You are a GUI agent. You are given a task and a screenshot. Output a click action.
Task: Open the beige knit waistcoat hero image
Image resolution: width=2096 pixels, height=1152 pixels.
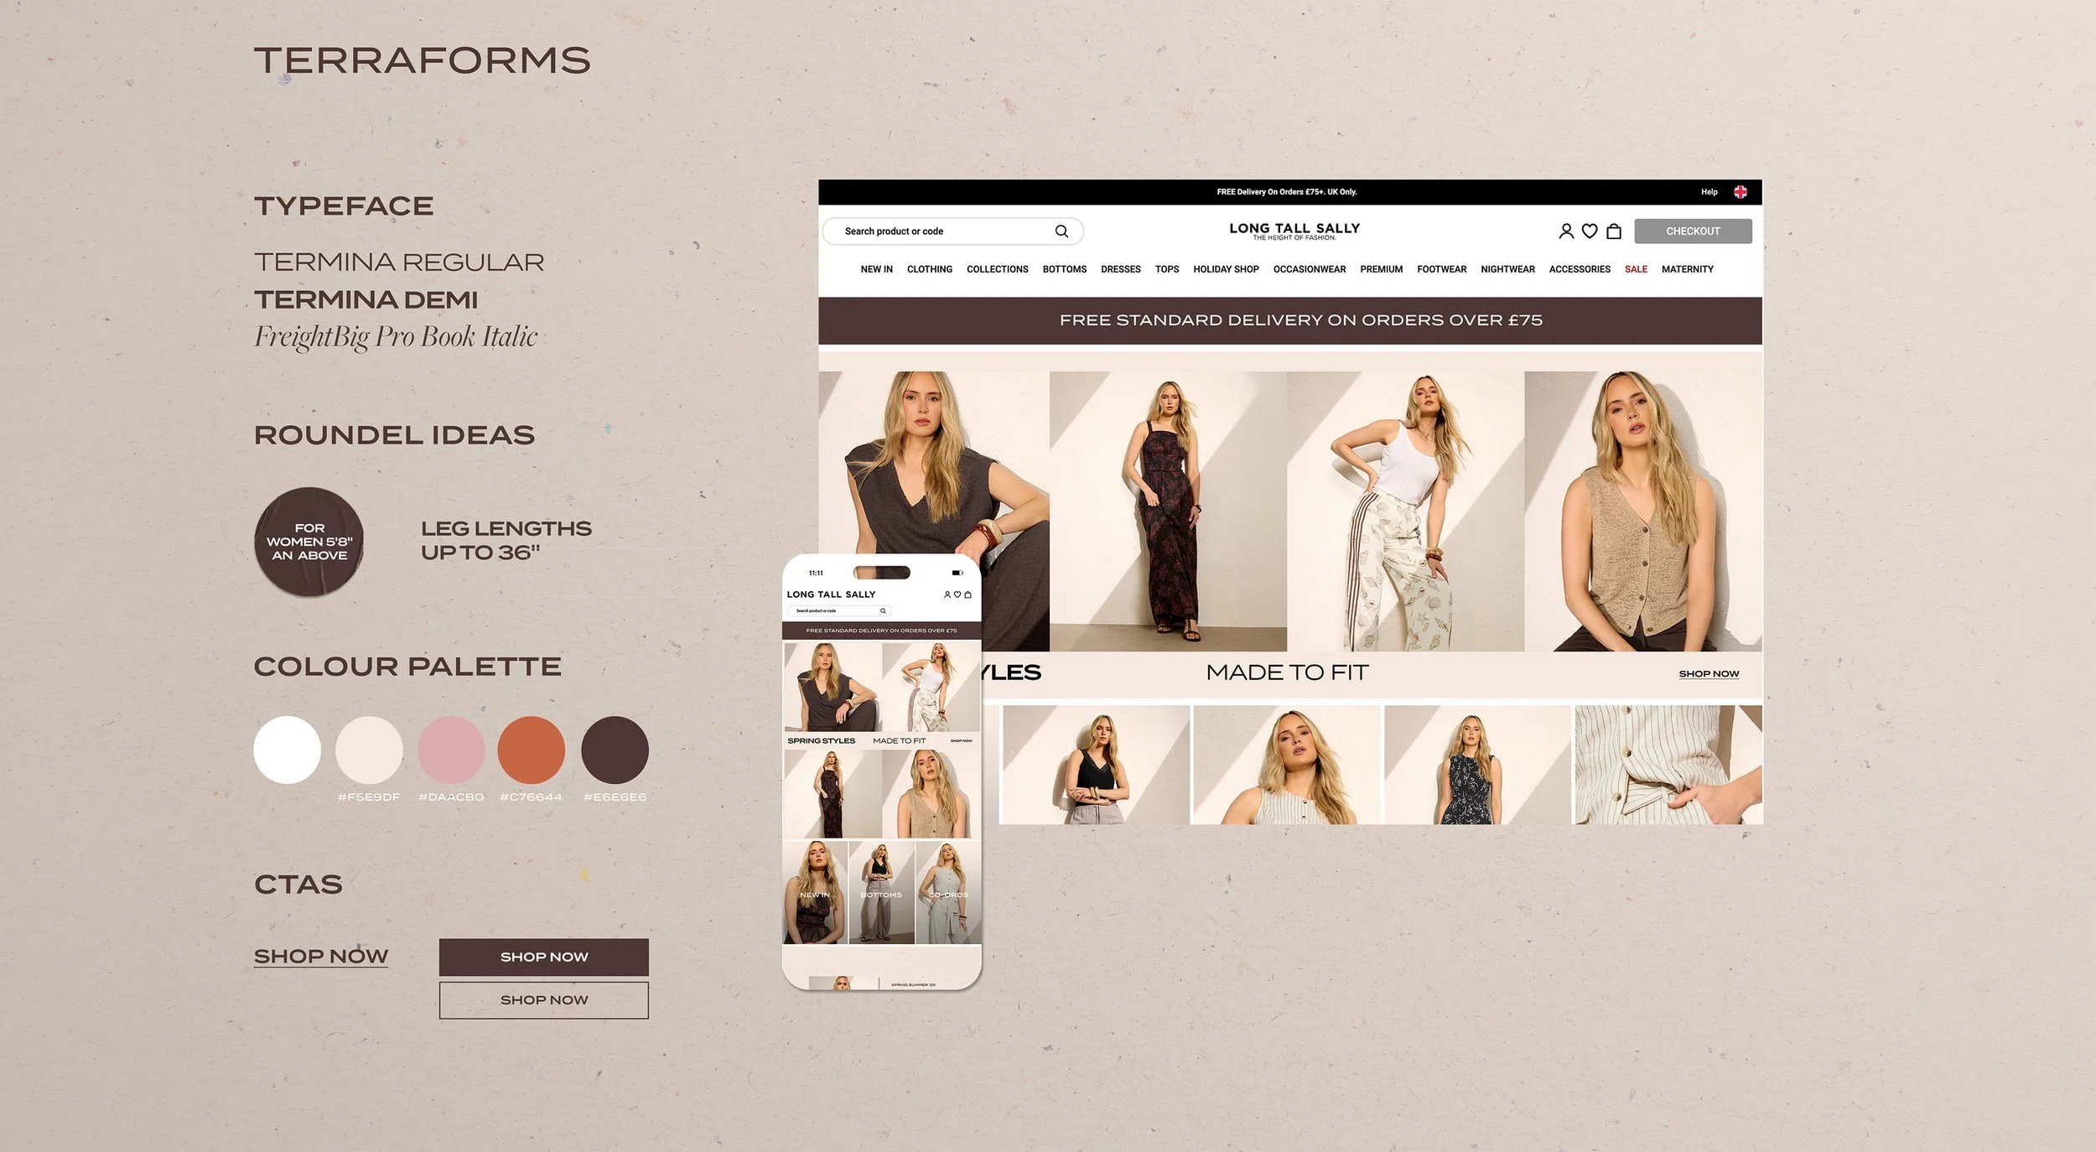pyautogui.click(x=1642, y=511)
